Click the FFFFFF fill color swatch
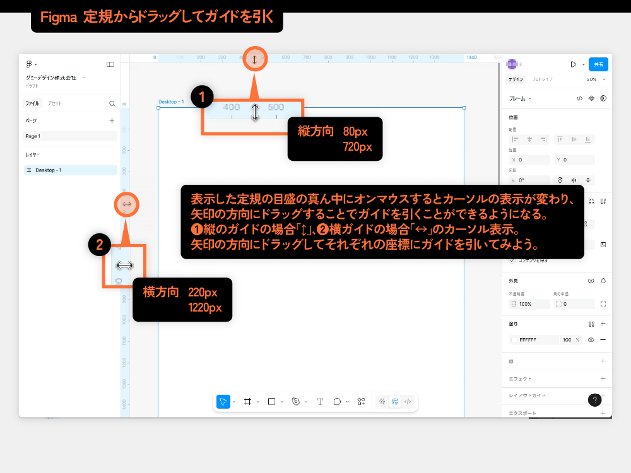631x473 pixels. pos(514,340)
